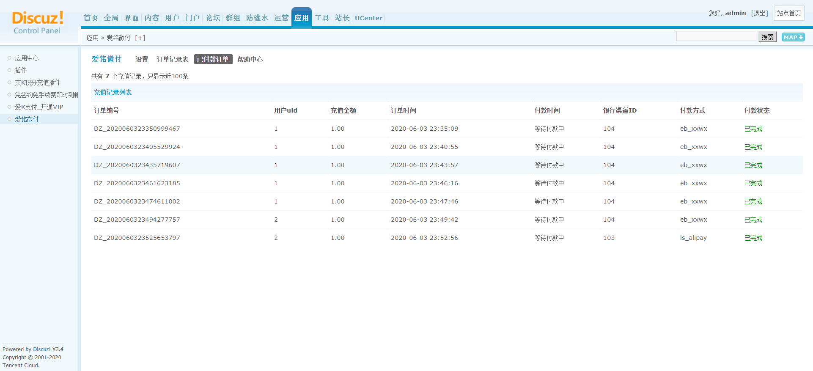Open the 应用 top navigation tab
813x371 pixels.
(x=302, y=18)
